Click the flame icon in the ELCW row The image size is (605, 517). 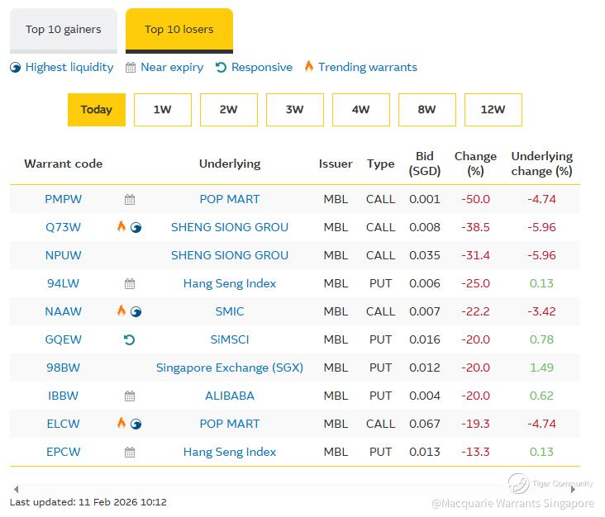pos(121,423)
